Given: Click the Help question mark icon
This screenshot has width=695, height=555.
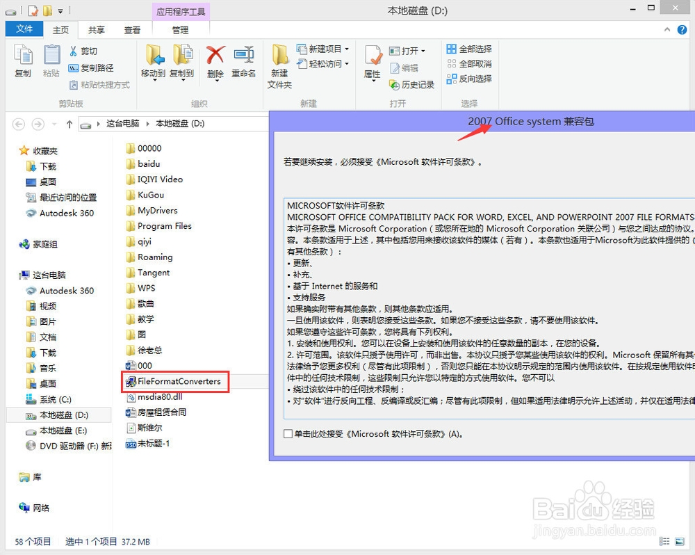Looking at the screenshot, I should click(x=682, y=30).
